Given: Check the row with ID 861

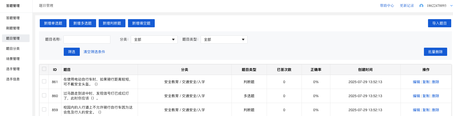Looking at the screenshot, I should tap(44, 81).
